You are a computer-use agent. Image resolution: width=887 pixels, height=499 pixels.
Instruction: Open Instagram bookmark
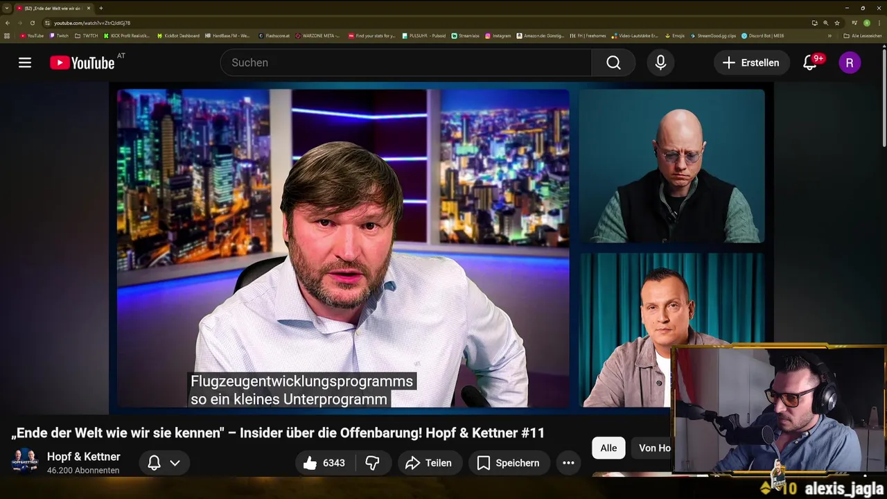click(498, 35)
